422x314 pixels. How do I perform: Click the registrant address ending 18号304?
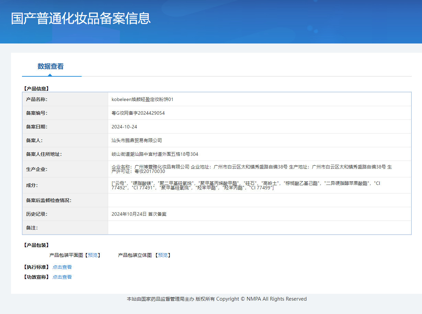pos(155,154)
